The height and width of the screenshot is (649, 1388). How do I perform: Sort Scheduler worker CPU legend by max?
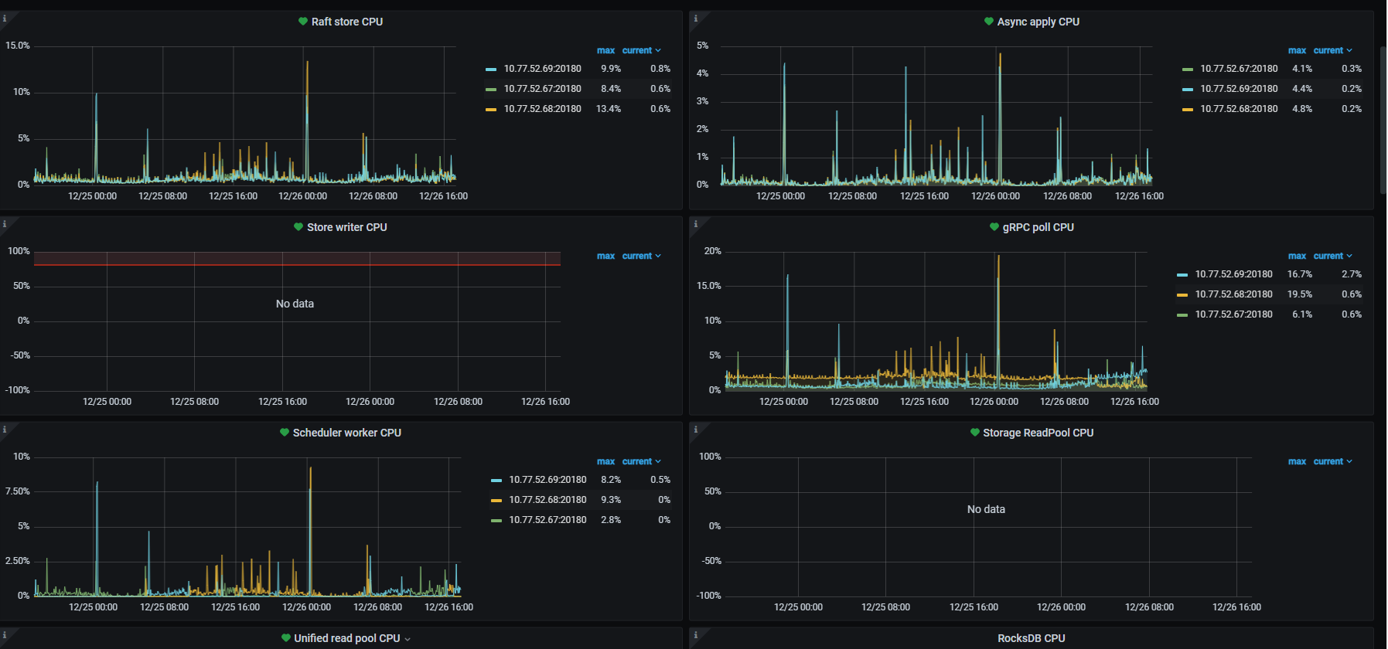click(x=605, y=461)
